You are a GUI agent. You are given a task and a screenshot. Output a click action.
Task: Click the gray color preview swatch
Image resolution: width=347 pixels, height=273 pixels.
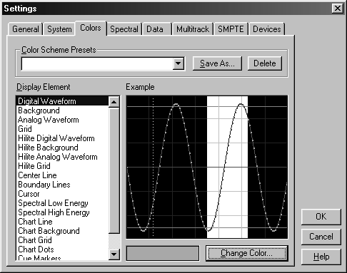click(163, 253)
